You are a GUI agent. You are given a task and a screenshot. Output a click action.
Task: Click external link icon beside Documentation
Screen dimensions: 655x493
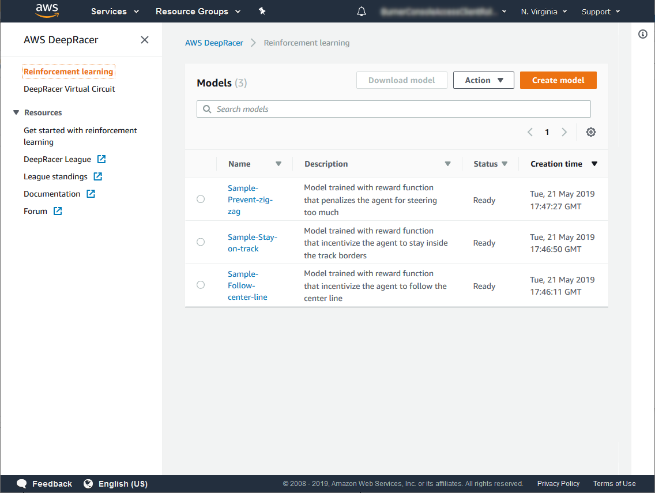point(91,194)
